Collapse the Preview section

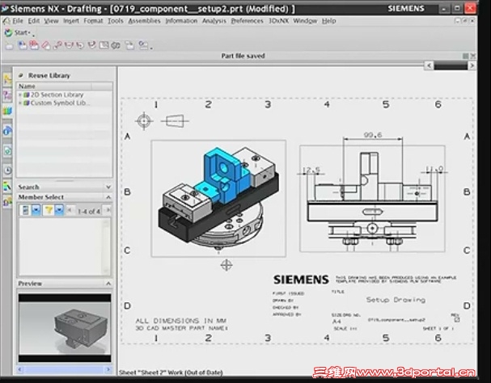point(108,284)
